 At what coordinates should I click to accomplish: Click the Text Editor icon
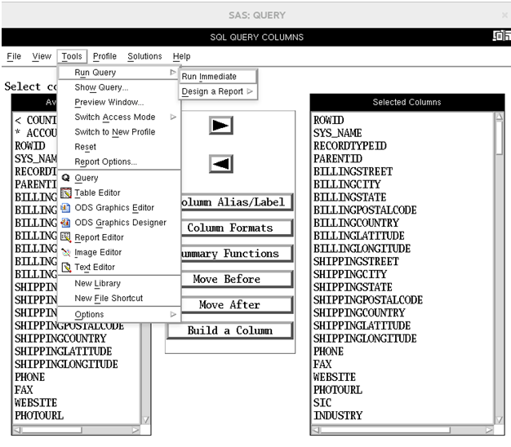tap(66, 268)
